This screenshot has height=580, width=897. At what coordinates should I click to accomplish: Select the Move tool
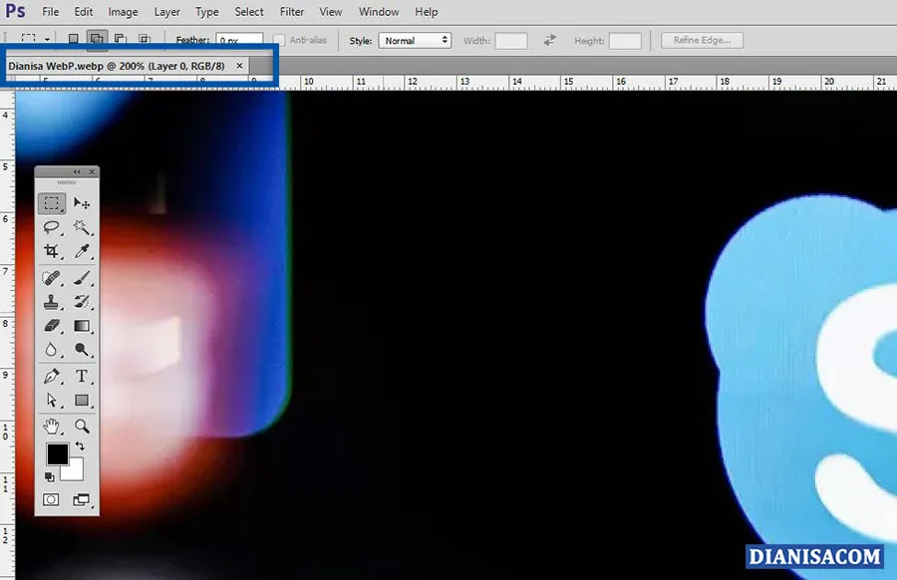click(x=82, y=204)
